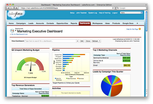This screenshot has height=104, width=153.
Task: Click the Clone dashboard button
Action: pyautogui.click(x=88, y=41)
